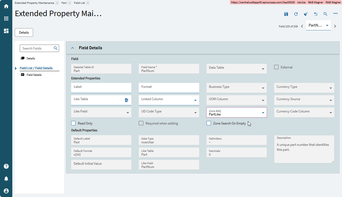342x197 pixels.
Task: Click the Label input field
Action: point(101,88)
